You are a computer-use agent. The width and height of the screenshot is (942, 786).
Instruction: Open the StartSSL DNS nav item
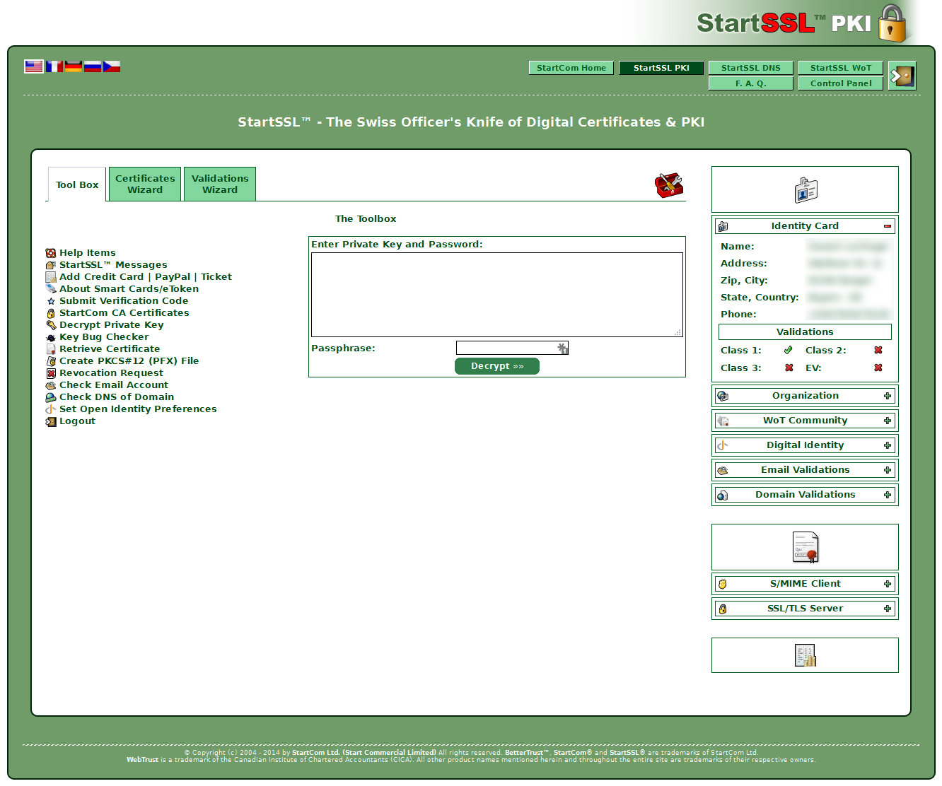tap(751, 68)
